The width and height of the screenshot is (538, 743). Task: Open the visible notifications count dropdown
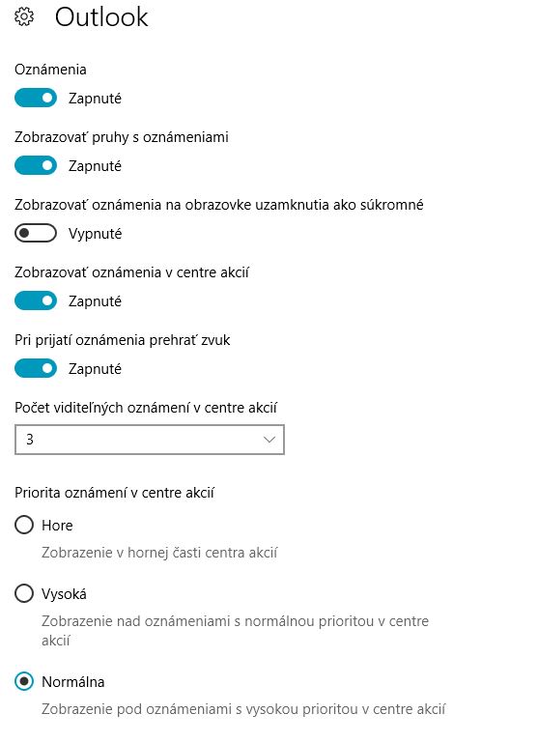(150, 440)
